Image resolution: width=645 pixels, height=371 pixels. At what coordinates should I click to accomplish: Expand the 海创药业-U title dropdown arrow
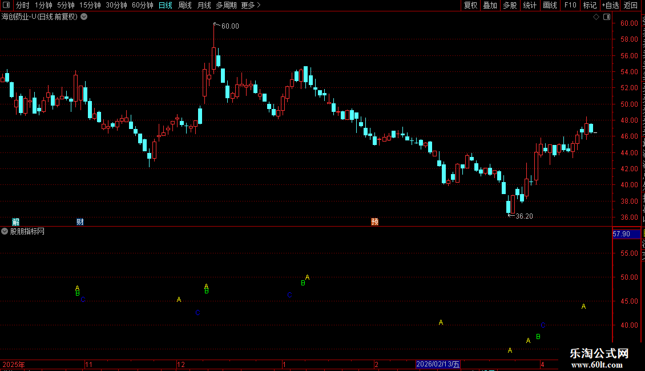(84, 17)
